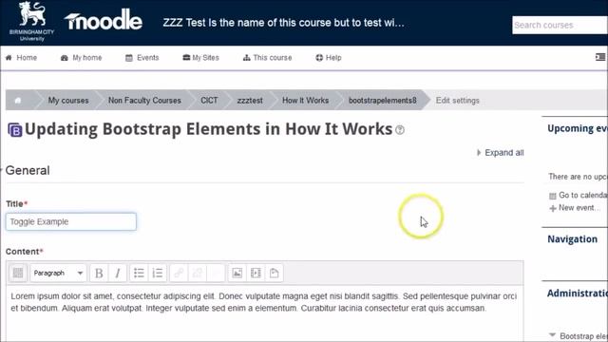Click the manage embedded files icon

275,273
